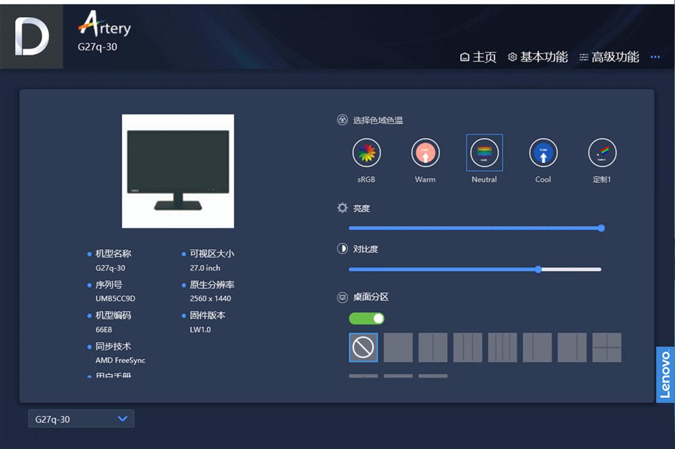Viewport: 675px width, 449px height.
Task: Choose the four-quadrant grid partition layout
Action: click(607, 347)
